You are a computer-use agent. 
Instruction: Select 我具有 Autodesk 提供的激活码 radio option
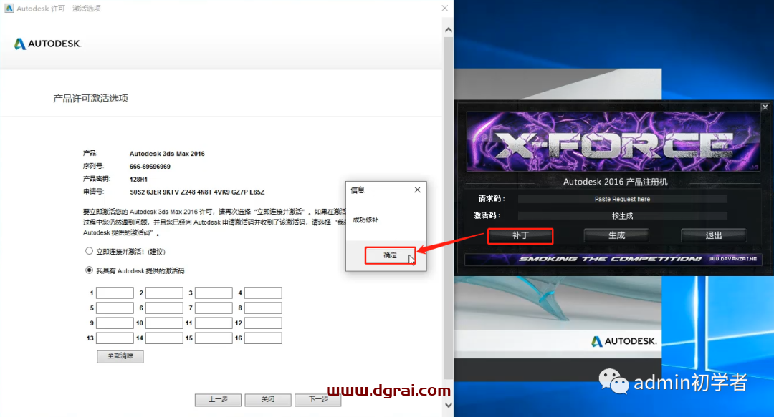[x=89, y=270]
